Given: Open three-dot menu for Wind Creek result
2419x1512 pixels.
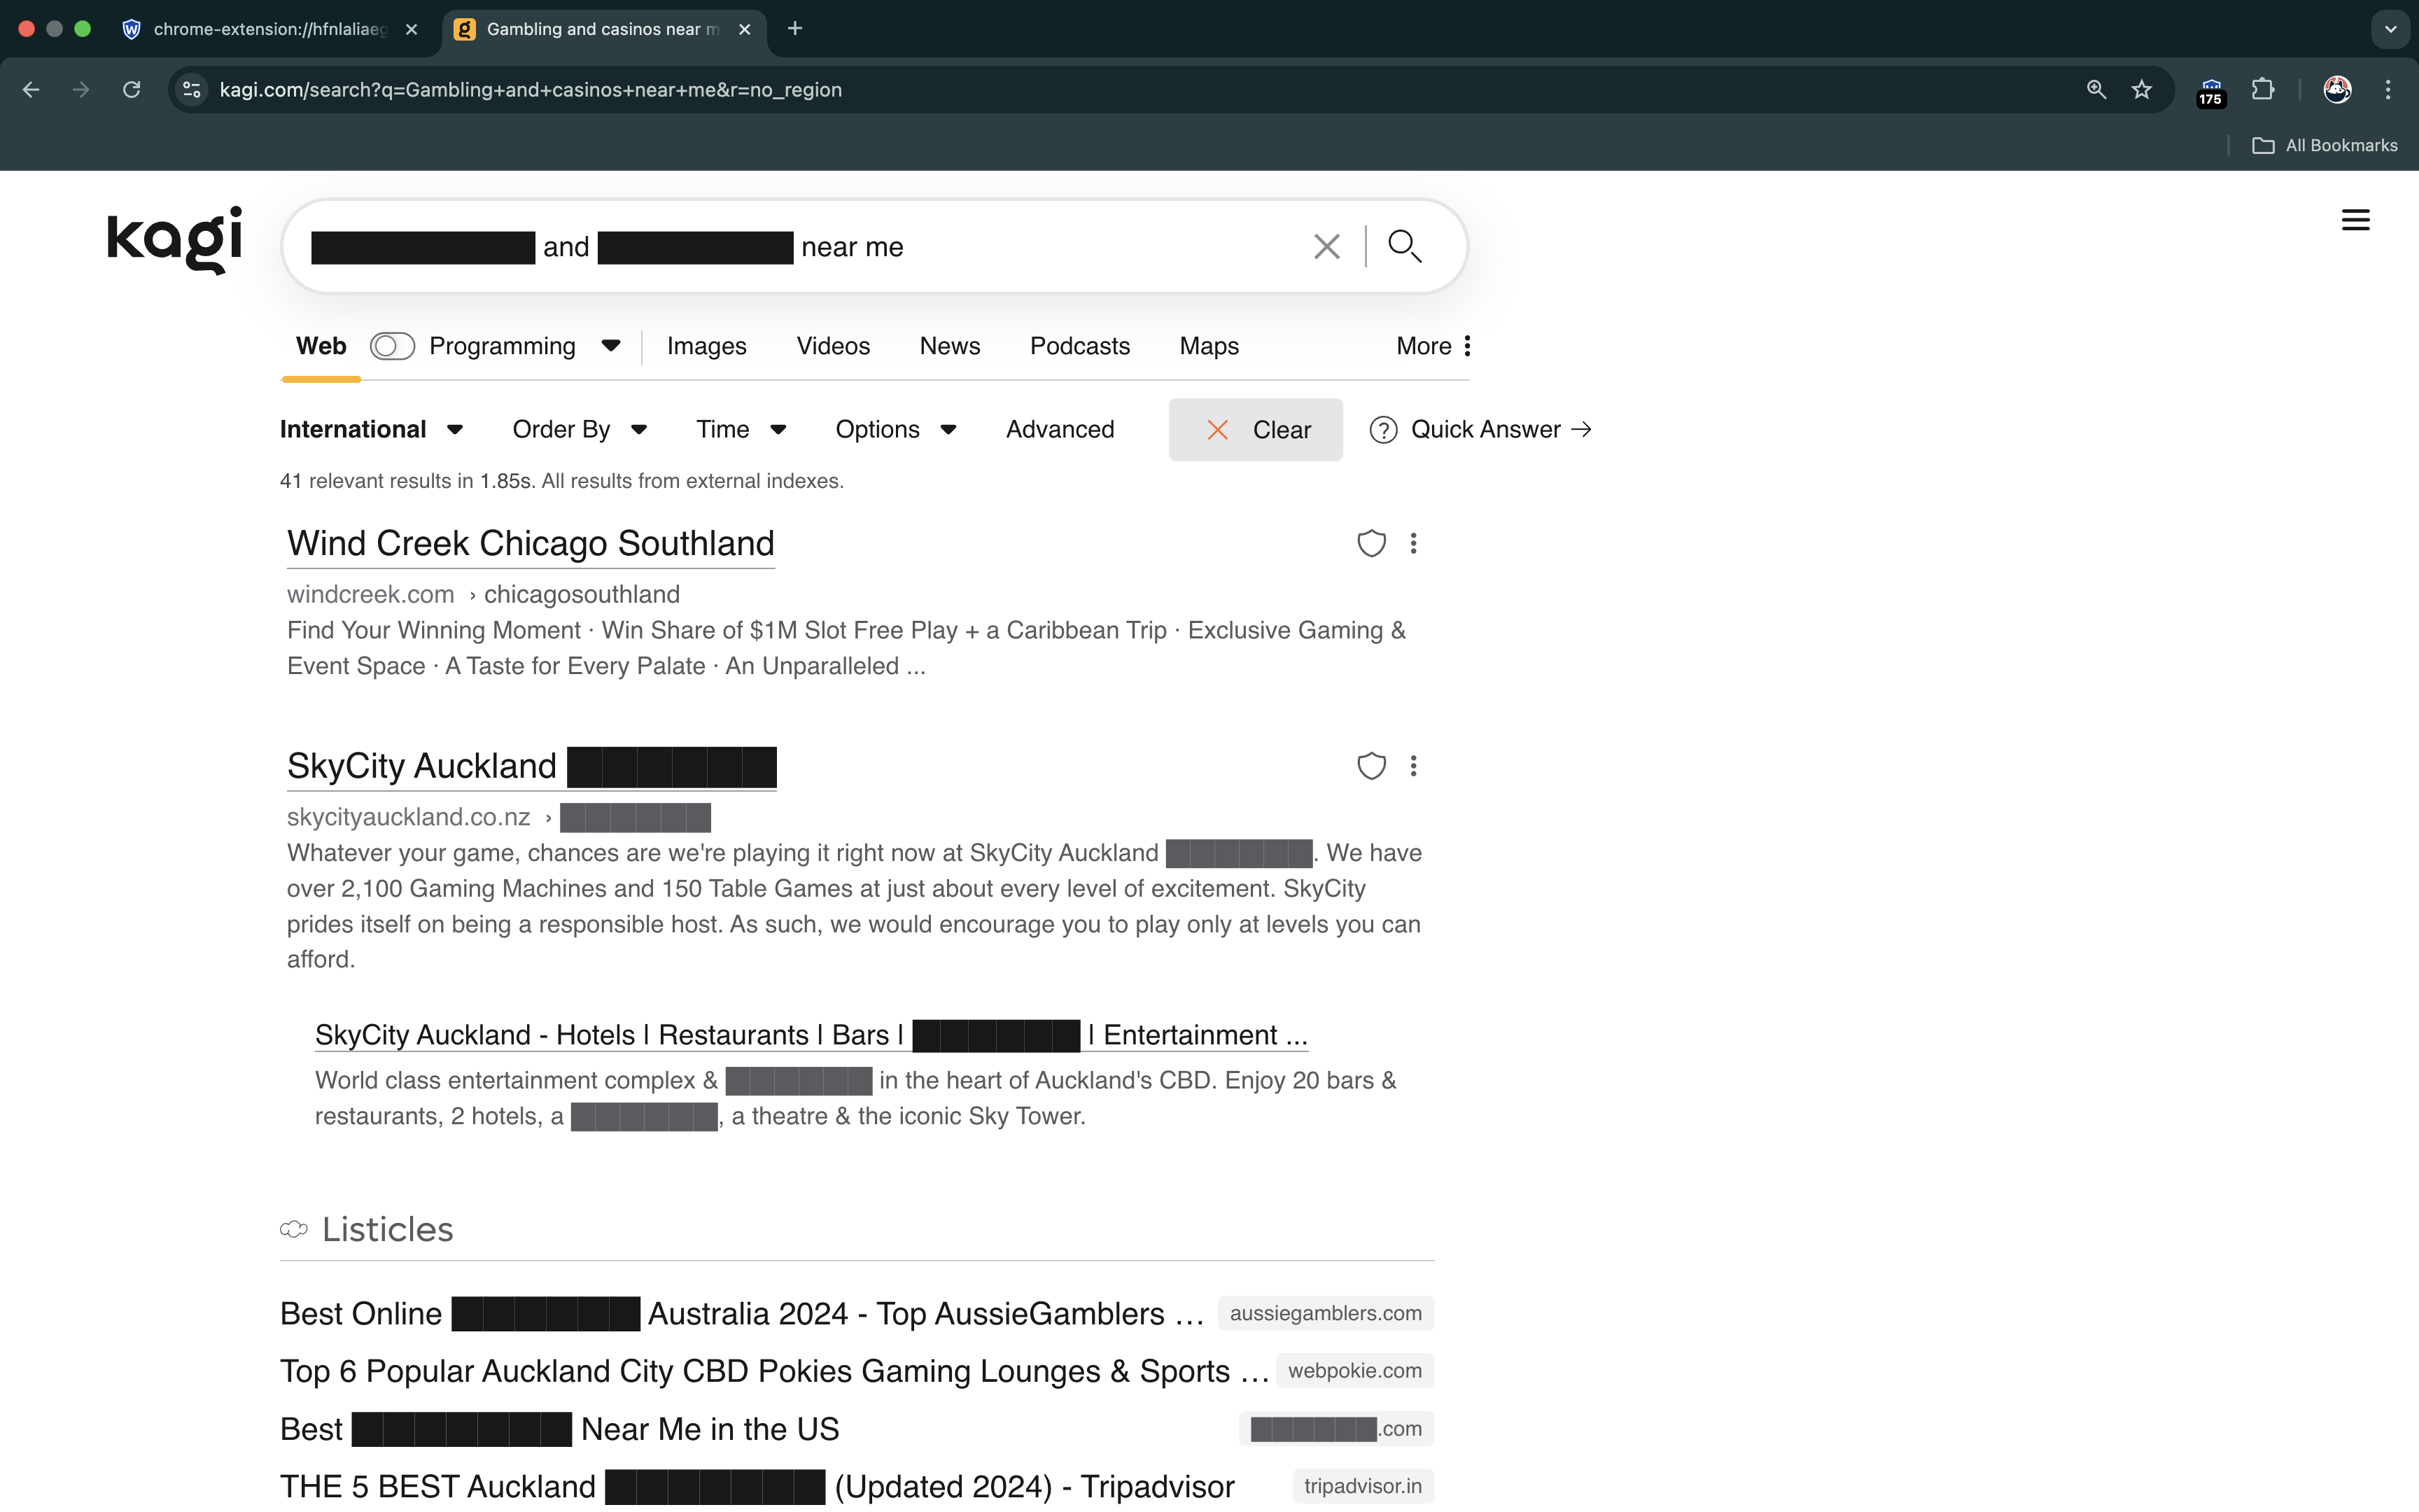Looking at the screenshot, I should pos(1413,543).
